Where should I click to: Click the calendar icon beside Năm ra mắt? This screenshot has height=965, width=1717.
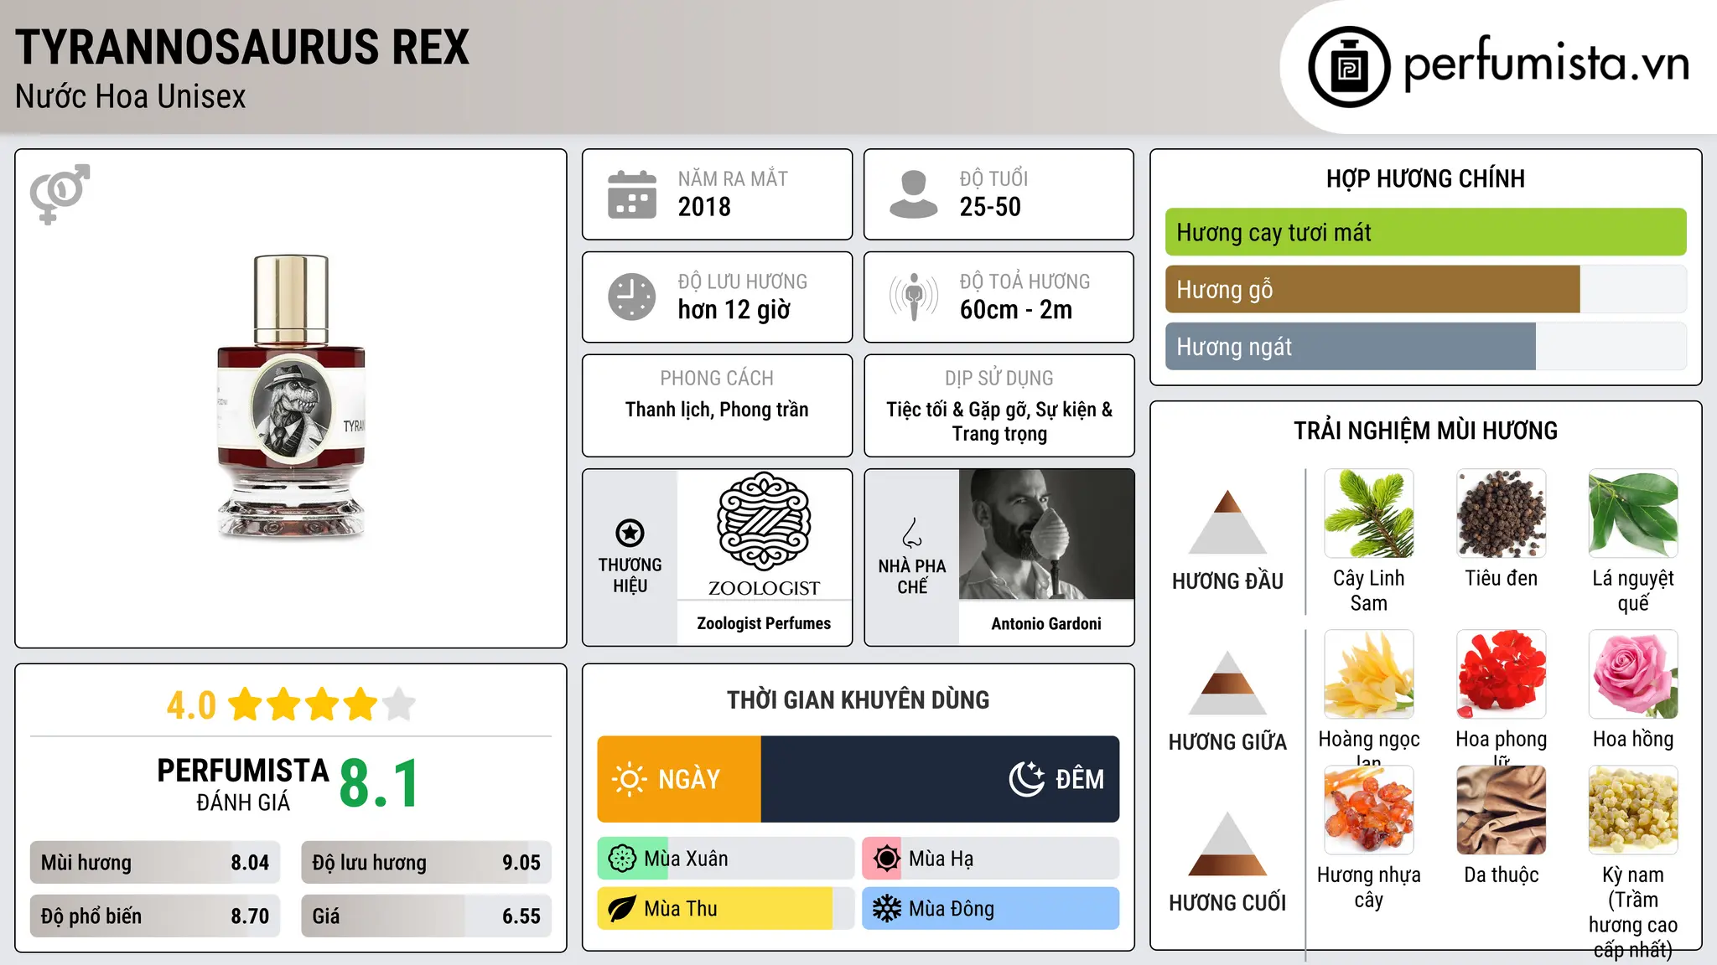(632, 194)
